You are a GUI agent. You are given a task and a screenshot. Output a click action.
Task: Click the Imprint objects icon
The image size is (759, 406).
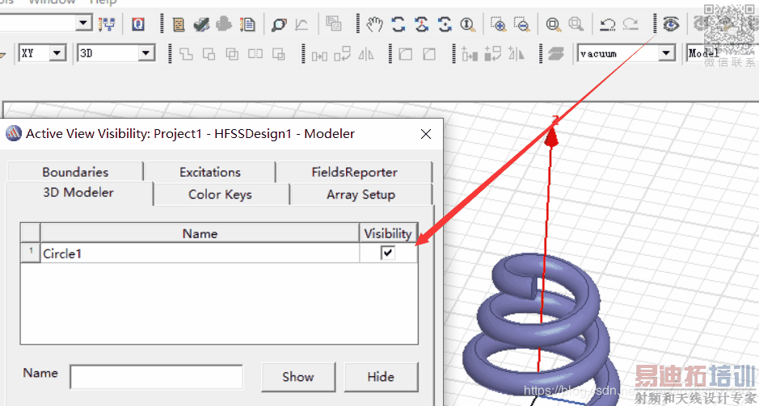278,53
